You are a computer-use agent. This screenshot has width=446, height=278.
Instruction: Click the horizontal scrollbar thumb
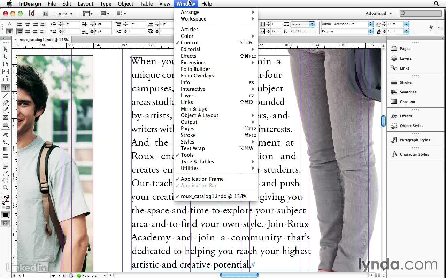coord(239,275)
